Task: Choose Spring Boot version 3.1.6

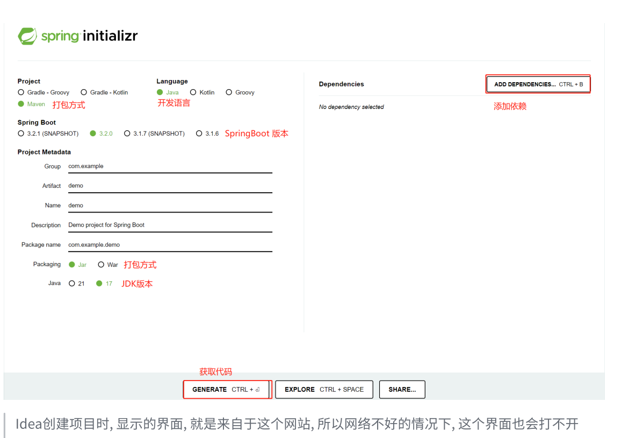Action: [207, 134]
